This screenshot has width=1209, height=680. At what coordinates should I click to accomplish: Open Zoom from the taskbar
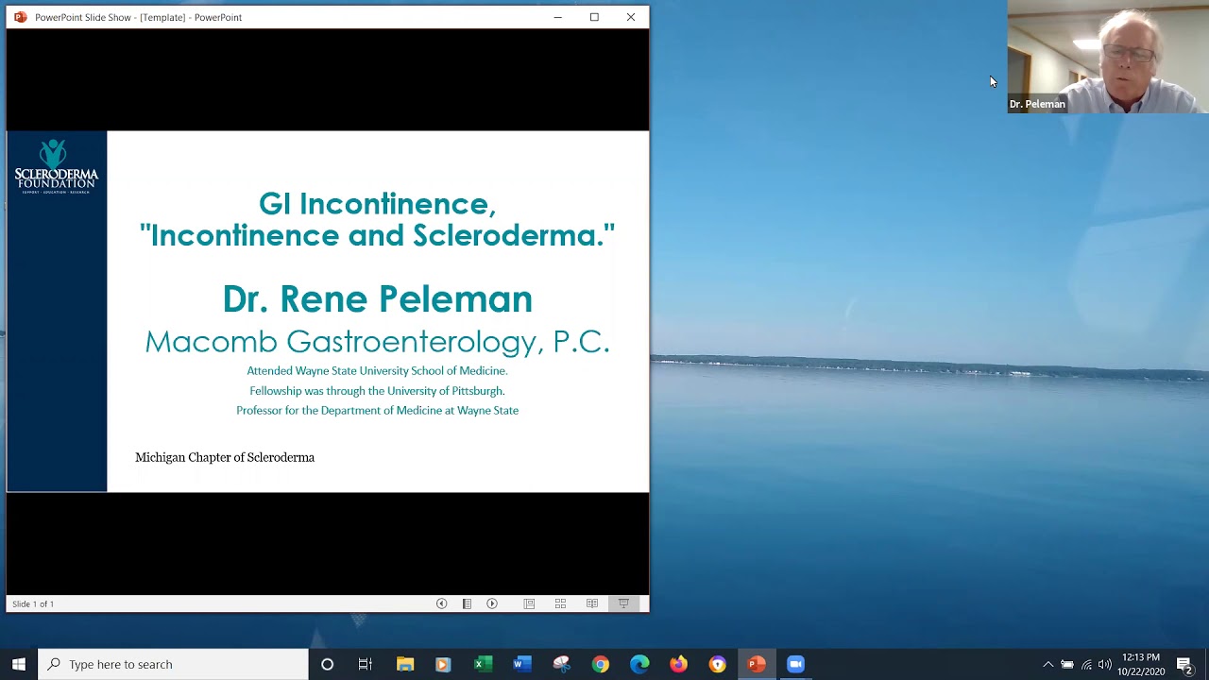click(795, 664)
